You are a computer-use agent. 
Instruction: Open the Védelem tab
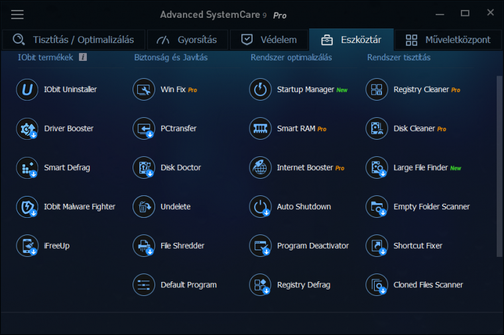(269, 40)
